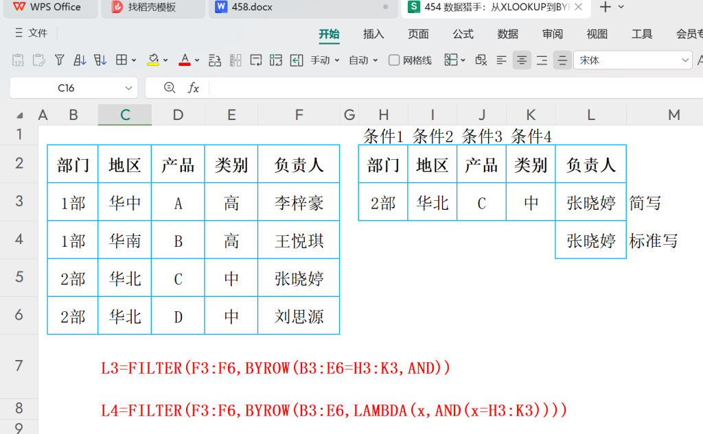
Task: Switch to the 视图 ribbon tab
Action: pyautogui.click(x=597, y=34)
